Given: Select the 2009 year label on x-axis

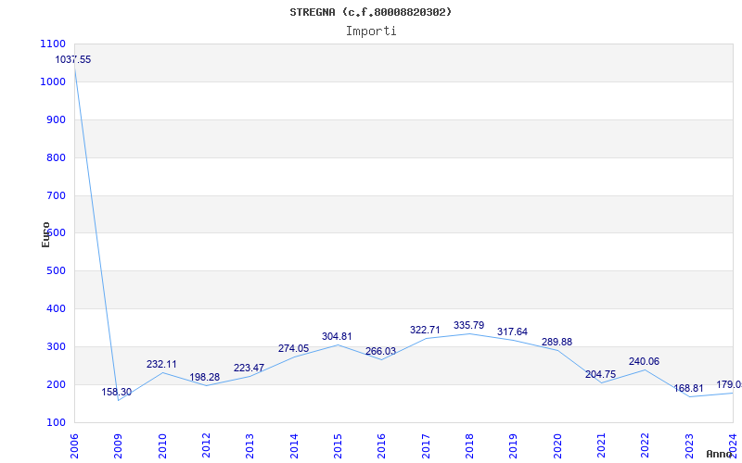Looking at the screenshot, I should 119,446.
